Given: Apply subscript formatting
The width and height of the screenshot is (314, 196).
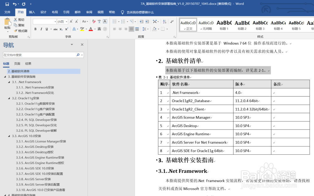Looking at the screenshot, I should (61, 29).
